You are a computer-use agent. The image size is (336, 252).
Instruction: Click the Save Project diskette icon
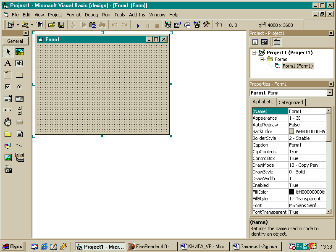(x=61, y=25)
